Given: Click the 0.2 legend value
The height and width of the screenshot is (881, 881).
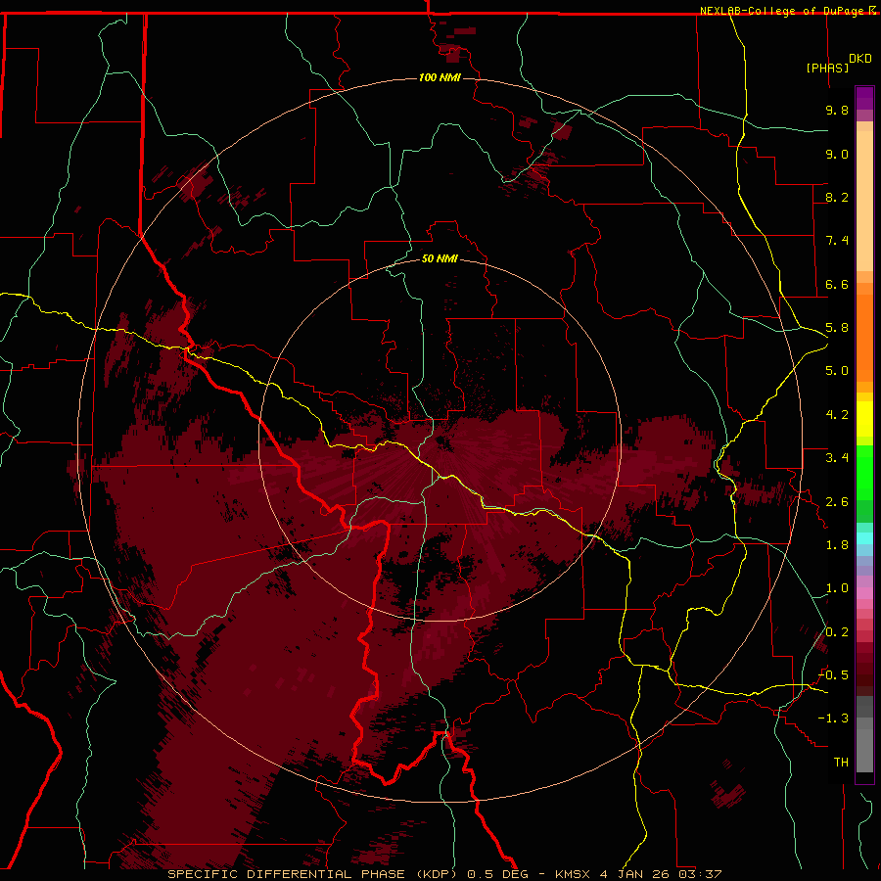Looking at the screenshot, I should pyautogui.click(x=837, y=632).
